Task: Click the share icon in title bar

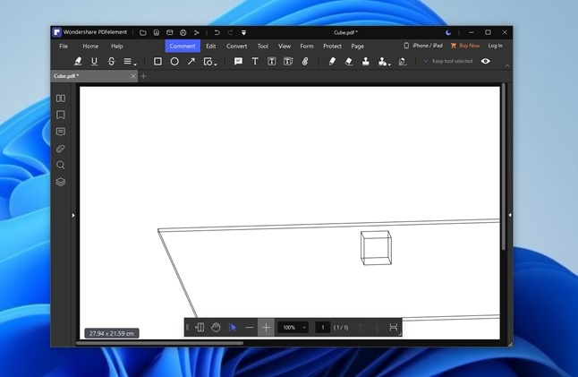Action: [197, 33]
